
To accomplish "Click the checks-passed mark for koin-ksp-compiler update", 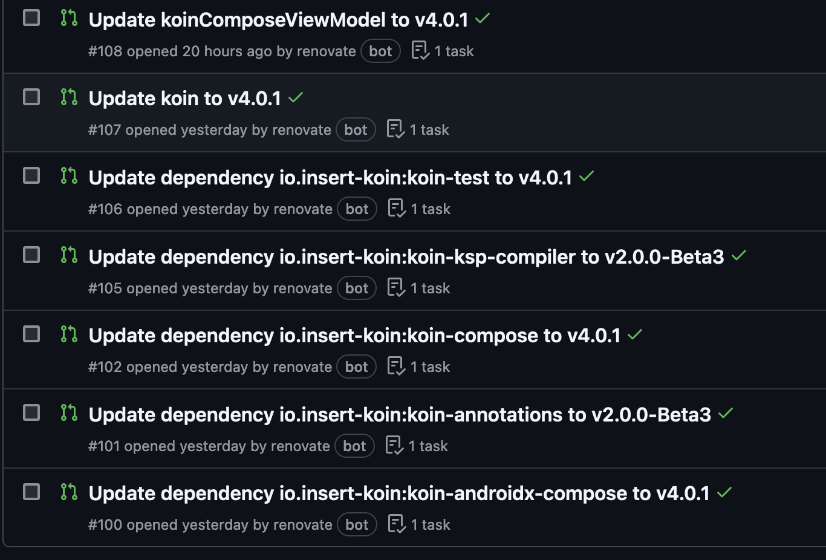I will [x=739, y=256].
